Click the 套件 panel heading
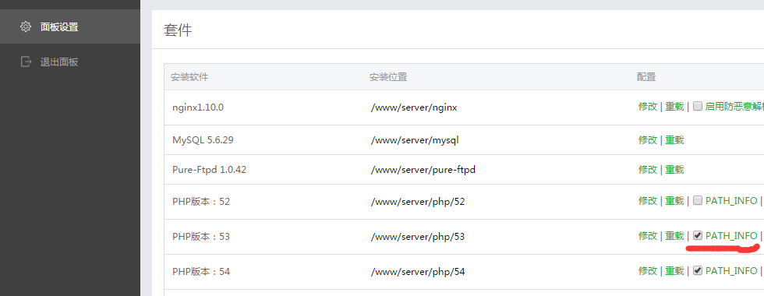764x296 pixels. (178, 30)
